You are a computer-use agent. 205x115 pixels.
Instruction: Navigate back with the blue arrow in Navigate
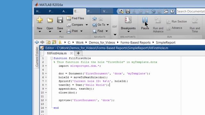[x=94, y=19]
